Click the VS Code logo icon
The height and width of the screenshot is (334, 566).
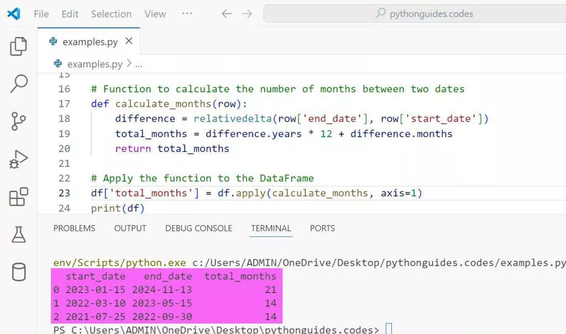pyautogui.click(x=14, y=14)
